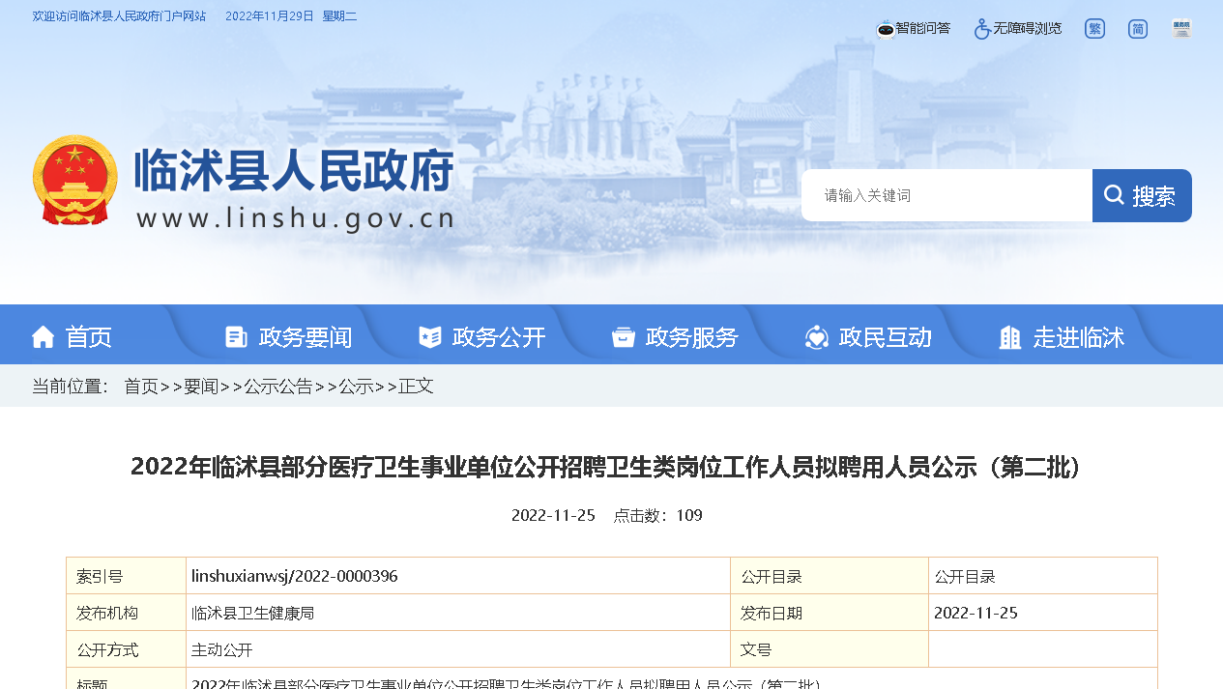Click the magnifier icon in the search button

coord(1114,195)
